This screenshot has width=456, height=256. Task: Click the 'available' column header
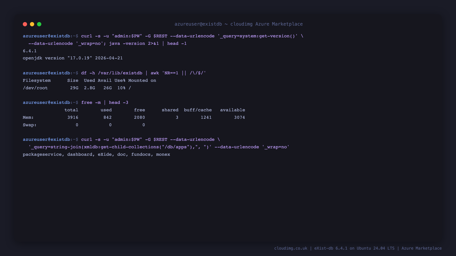pyautogui.click(x=233, y=110)
